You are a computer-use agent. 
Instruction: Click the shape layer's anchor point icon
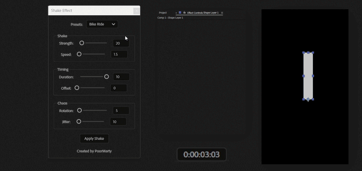tap(308, 99)
